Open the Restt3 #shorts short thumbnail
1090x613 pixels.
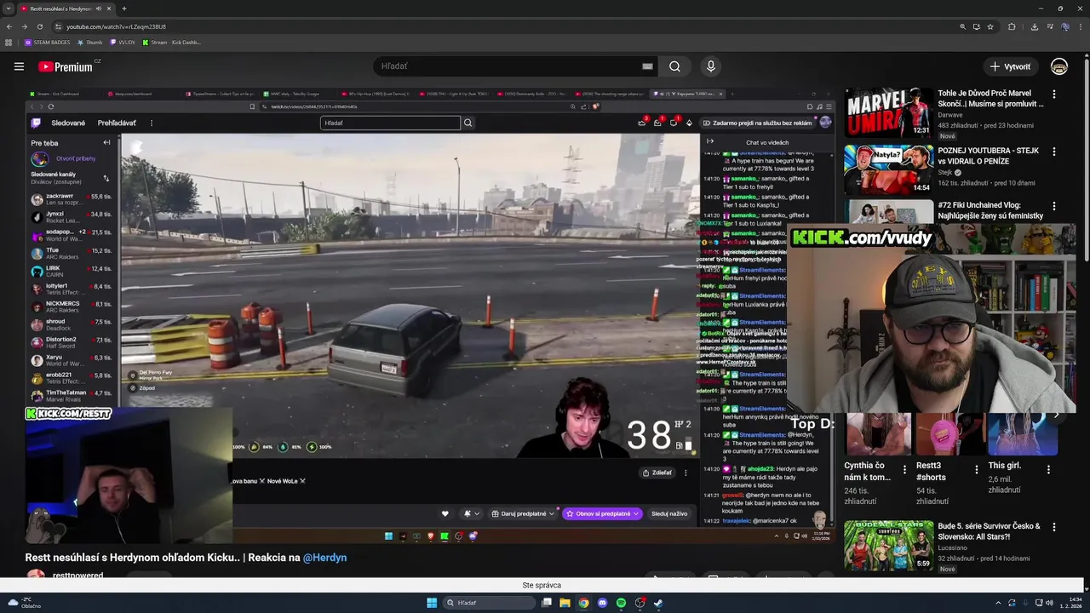click(x=950, y=434)
